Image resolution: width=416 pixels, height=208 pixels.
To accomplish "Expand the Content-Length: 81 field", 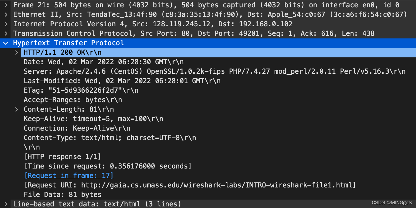I will coord(16,109).
